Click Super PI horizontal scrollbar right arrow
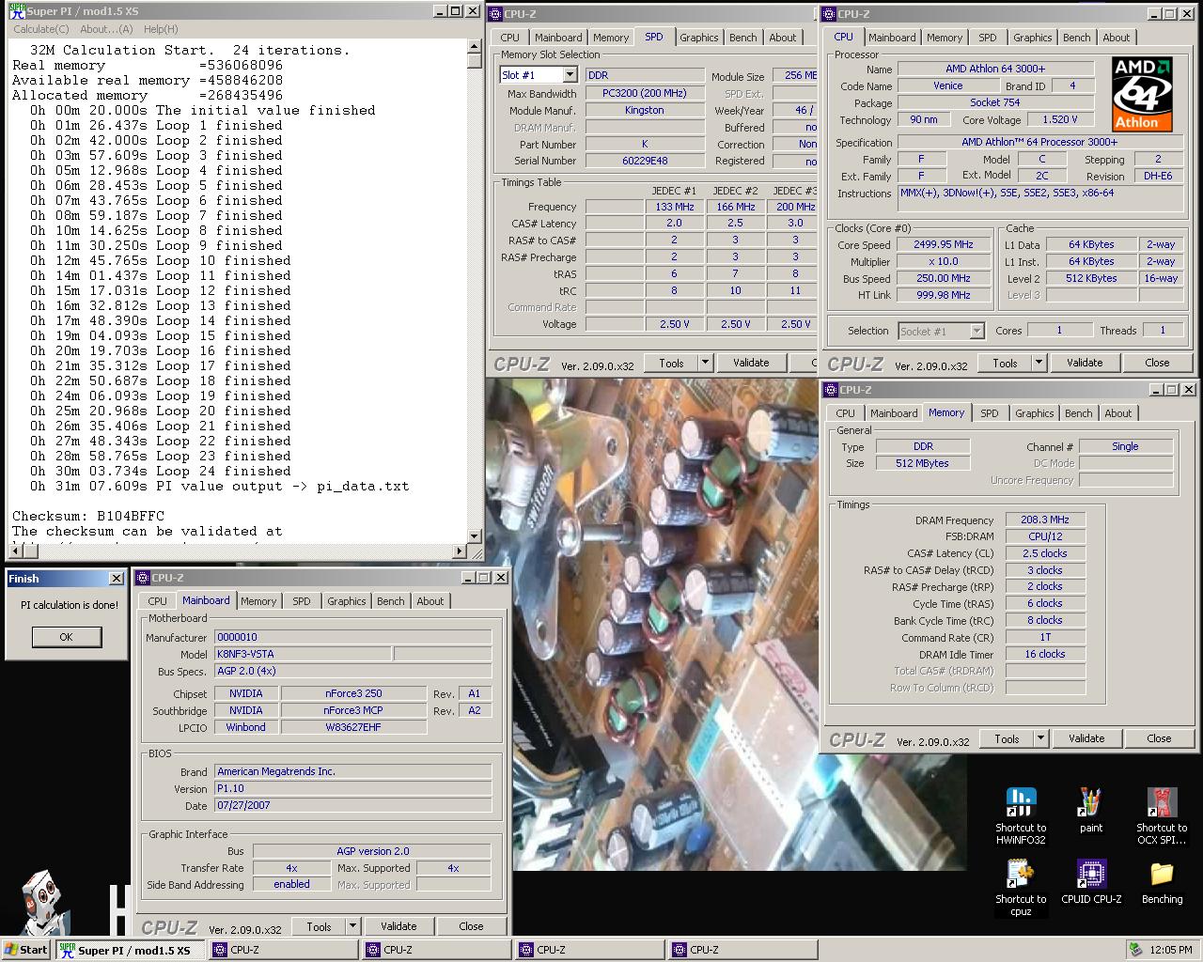Screen dimensions: 1203x962 pyautogui.click(x=461, y=551)
